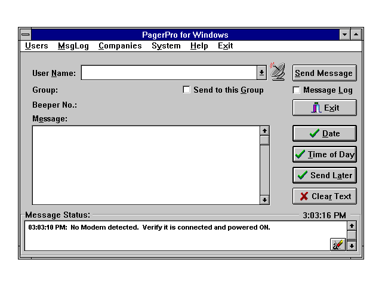Expand the User Name dropdown list

[261, 72]
